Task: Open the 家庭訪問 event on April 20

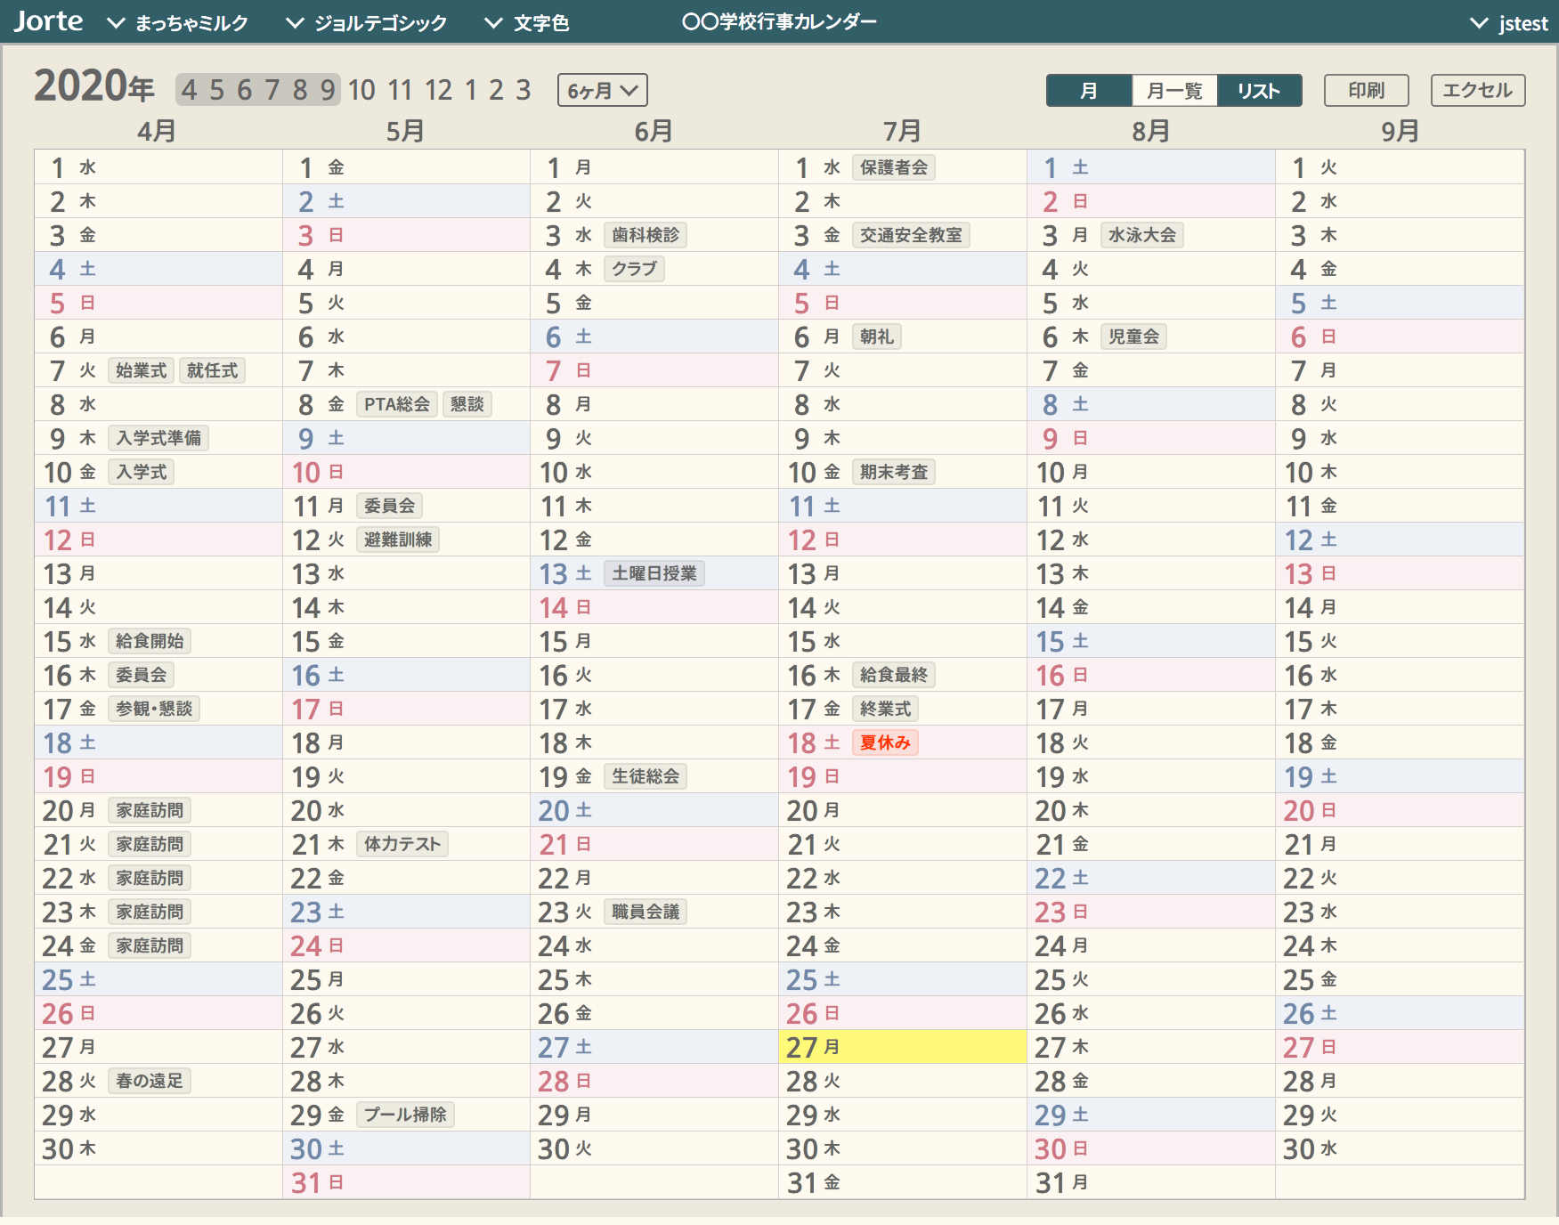Action: [x=150, y=810]
